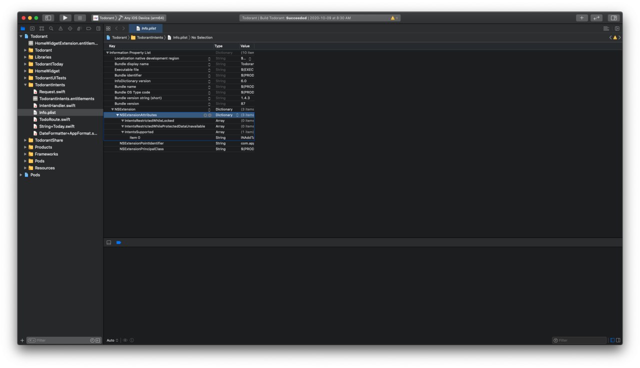Collapse the NSExtension dictionary row
The image size is (640, 368).
tap(112, 109)
